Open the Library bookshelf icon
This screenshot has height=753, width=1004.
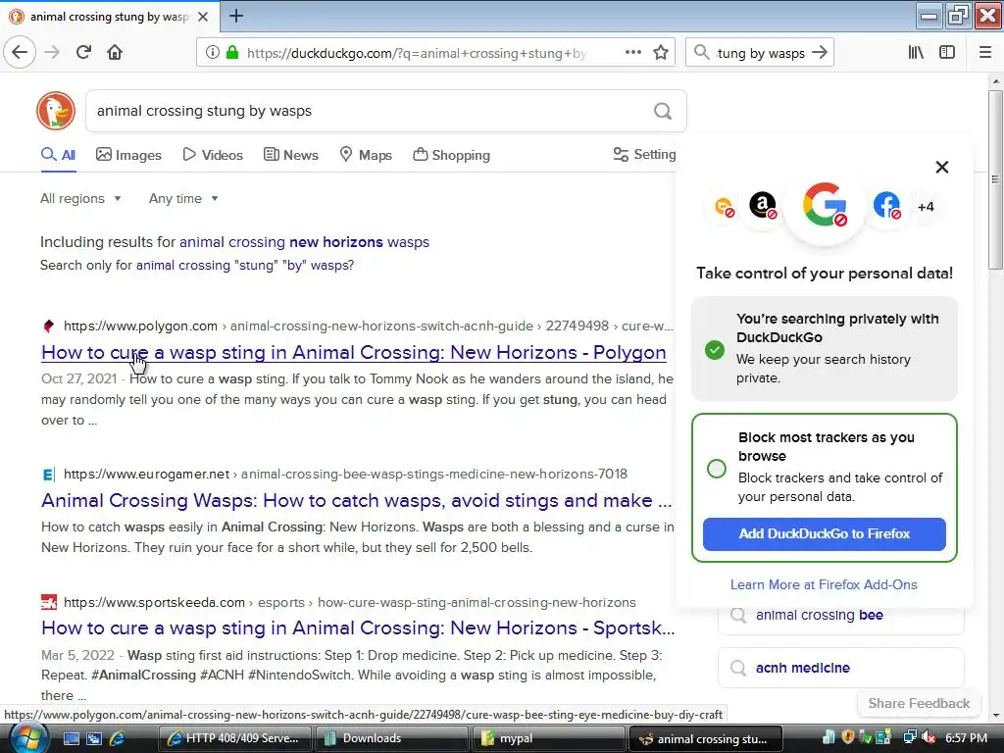click(916, 53)
